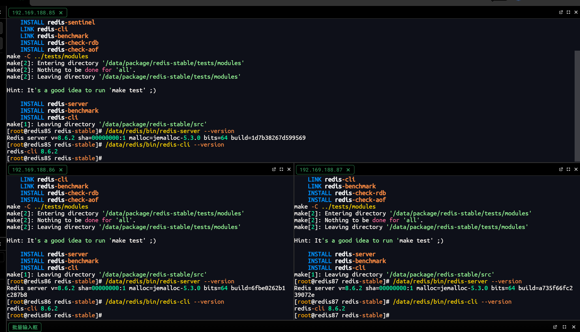
Task: Fullscreen the 批量输入框 panel
Action: 564,327
